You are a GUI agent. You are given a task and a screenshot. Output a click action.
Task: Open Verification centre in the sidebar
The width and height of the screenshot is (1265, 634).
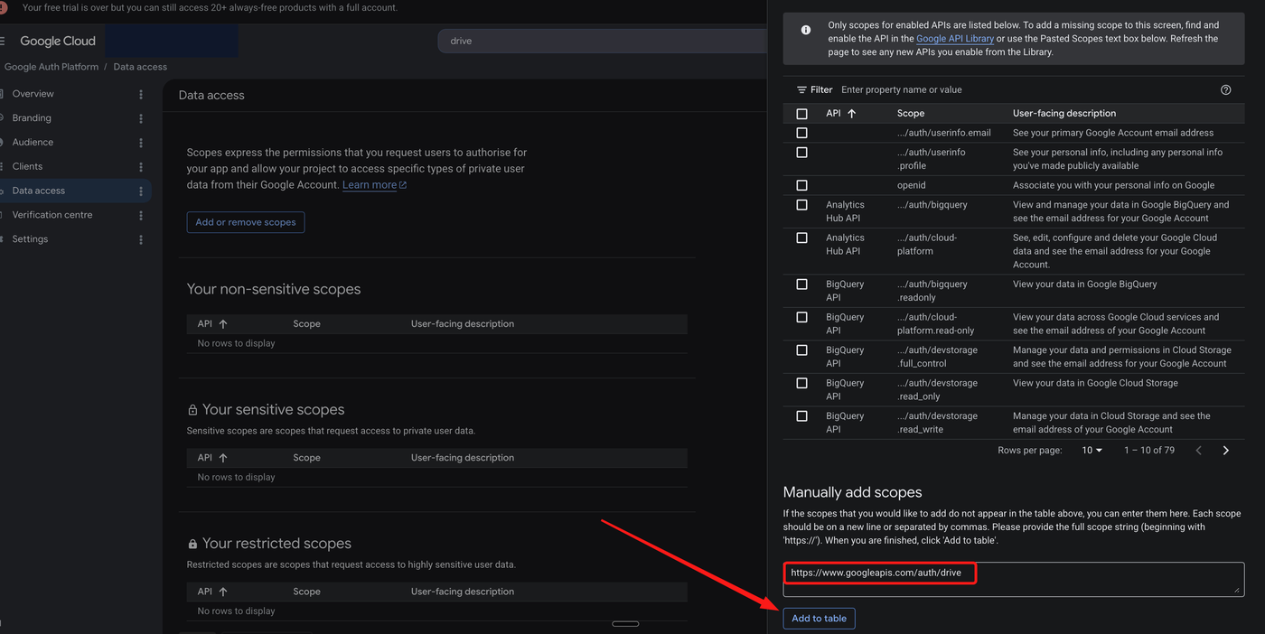(x=52, y=215)
